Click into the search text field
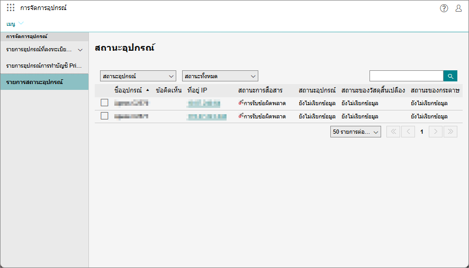Viewport: 469px width, 268px height. [405, 76]
